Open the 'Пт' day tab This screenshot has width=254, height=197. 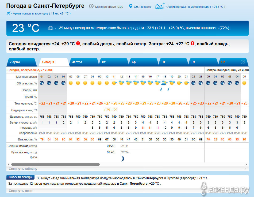pyautogui.click(x=203, y=62)
